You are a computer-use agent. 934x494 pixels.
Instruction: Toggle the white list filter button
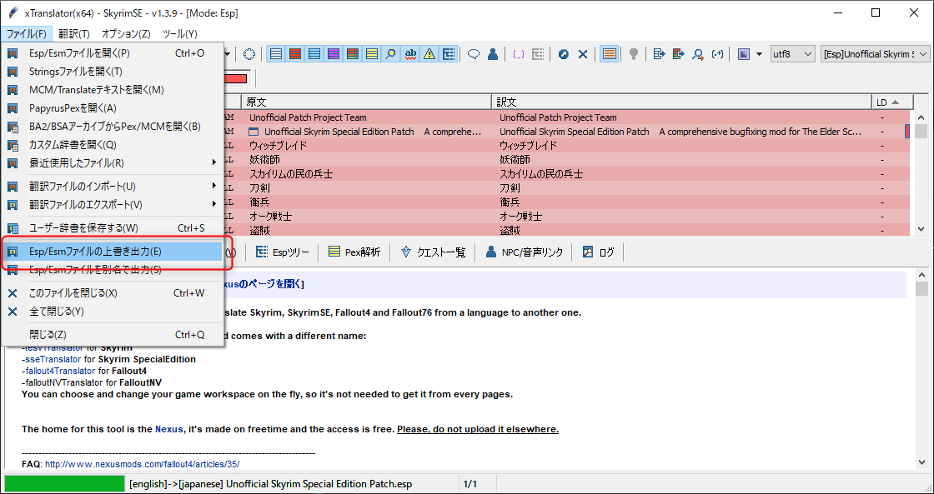[276, 54]
